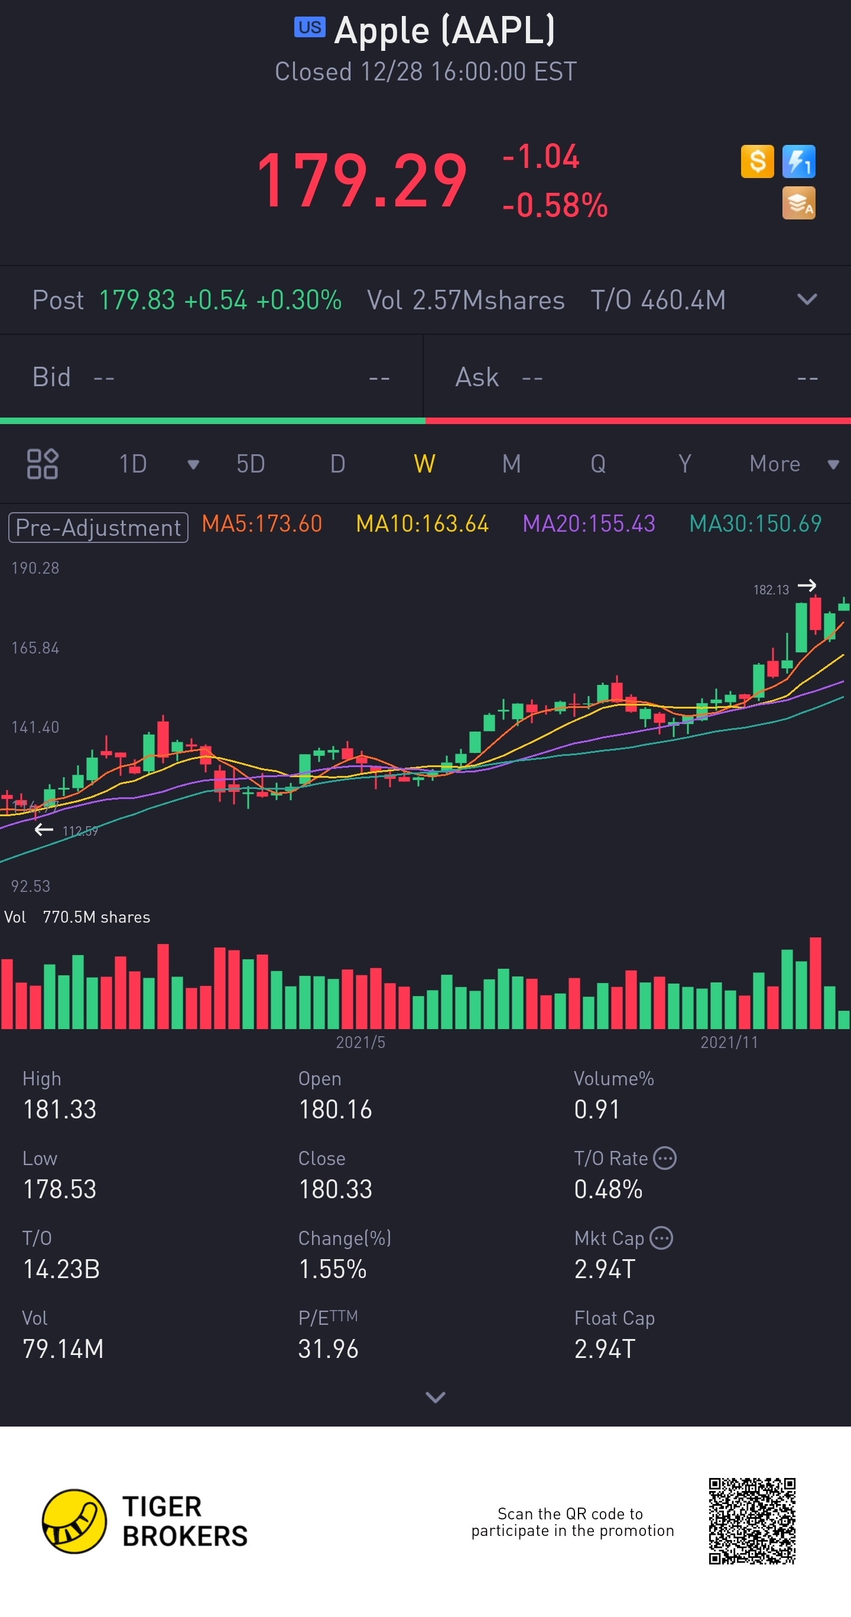This screenshot has width=851, height=1617.
Task: Tap the 190.28 price axis label
Action: pyautogui.click(x=35, y=568)
